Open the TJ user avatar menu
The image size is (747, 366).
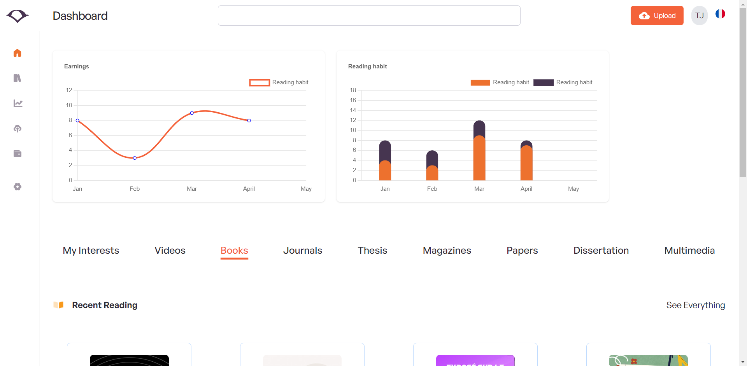(x=699, y=16)
